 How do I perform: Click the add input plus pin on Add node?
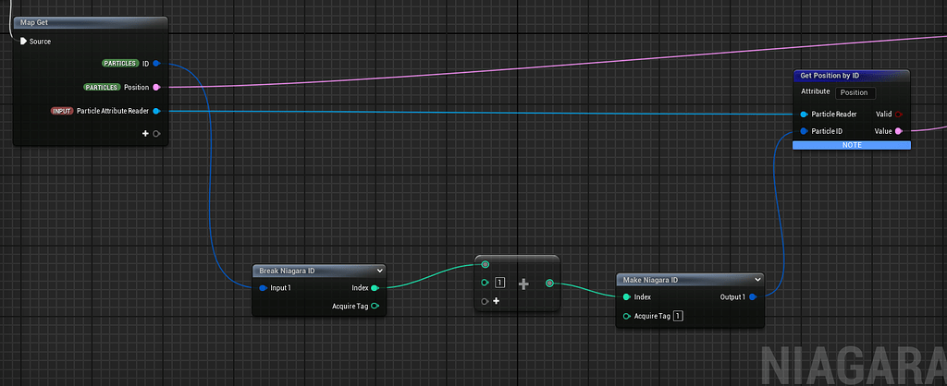(496, 301)
